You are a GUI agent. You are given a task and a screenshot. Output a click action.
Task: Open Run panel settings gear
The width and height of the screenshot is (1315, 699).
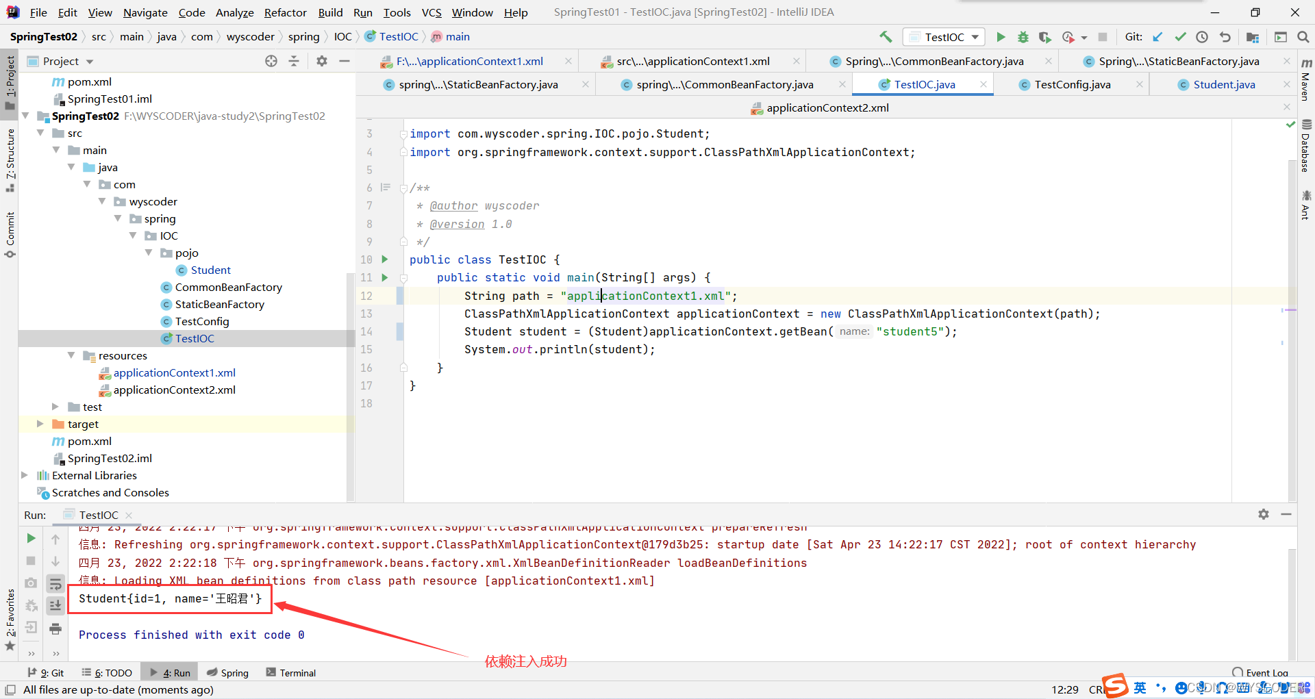(1264, 514)
